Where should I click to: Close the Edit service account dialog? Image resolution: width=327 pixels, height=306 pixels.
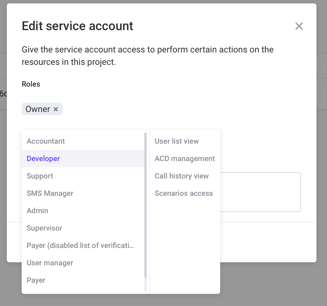click(299, 26)
